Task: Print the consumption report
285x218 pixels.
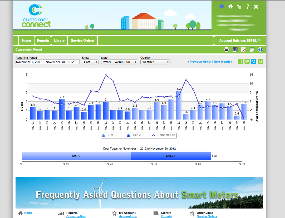Action: (227, 49)
